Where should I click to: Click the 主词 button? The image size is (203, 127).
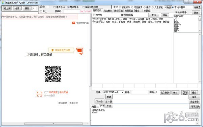click(x=109, y=106)
